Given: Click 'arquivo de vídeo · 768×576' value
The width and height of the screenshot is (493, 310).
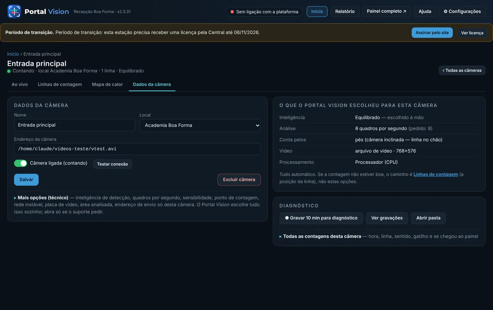Looking at the screenshot, I should click(385, 151).
